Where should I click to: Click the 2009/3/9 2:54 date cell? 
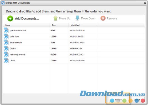[76, 48]
